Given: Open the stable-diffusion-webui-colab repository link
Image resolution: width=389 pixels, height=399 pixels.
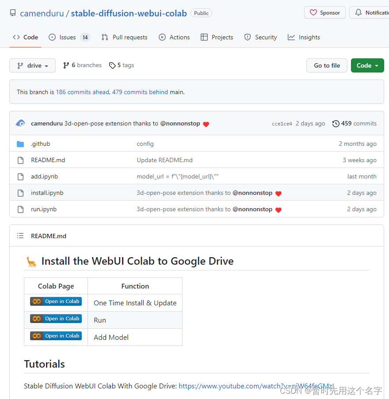Looking at the screenshot, I should click(129, 13).
